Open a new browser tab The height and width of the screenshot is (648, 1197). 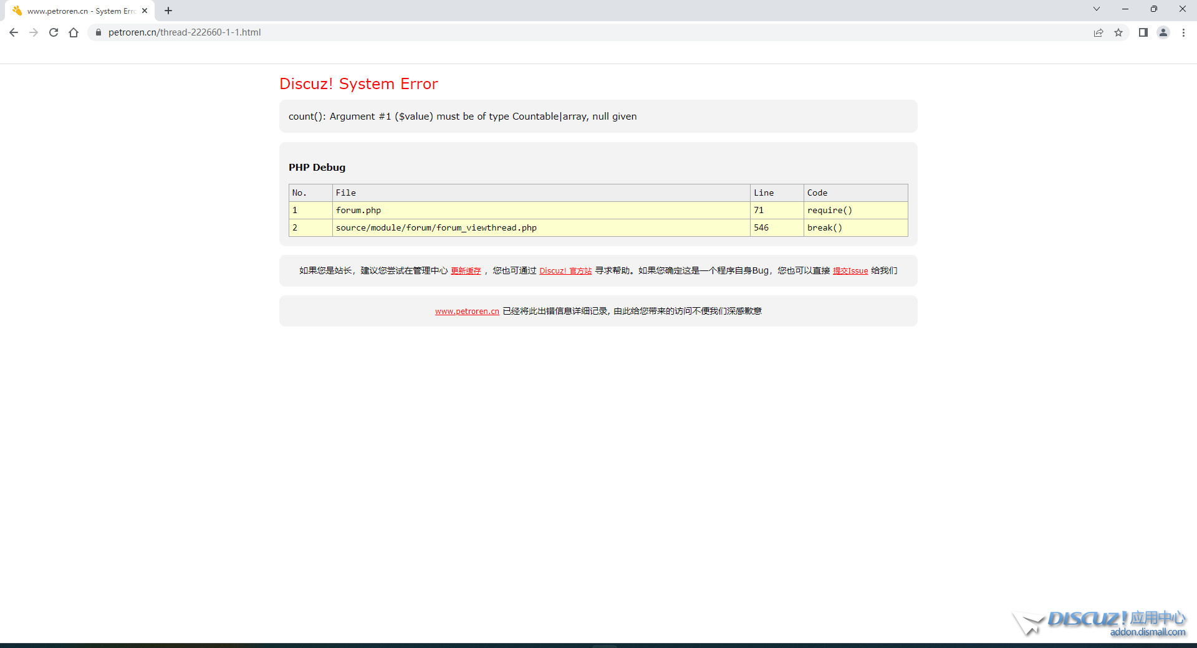[x=168, y=11]
